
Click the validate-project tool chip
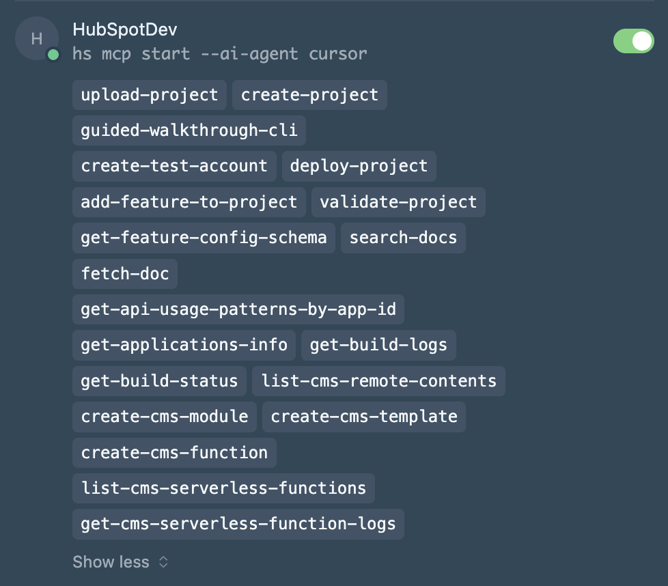398,202
